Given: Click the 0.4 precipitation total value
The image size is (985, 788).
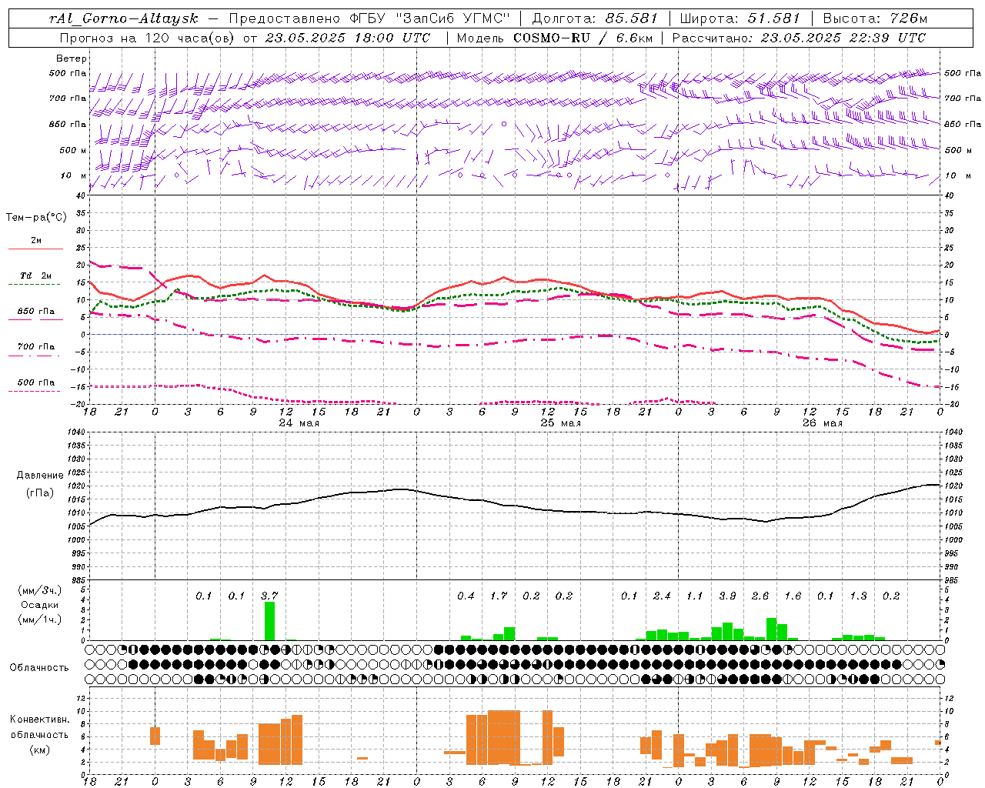Looking at the screenshot, I should pos(466,596).
